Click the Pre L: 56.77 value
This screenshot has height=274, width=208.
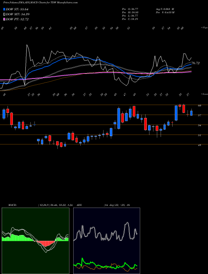pyautogui.click(x=130, y=16)
